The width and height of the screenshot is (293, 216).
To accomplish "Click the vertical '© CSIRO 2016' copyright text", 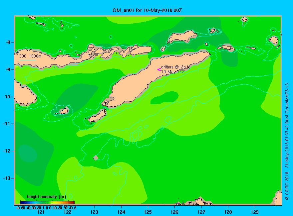I will pos(287,186).
